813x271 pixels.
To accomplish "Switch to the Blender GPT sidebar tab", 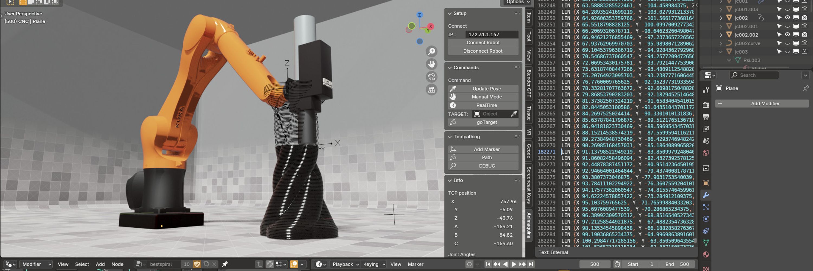I will click(529, 83).
